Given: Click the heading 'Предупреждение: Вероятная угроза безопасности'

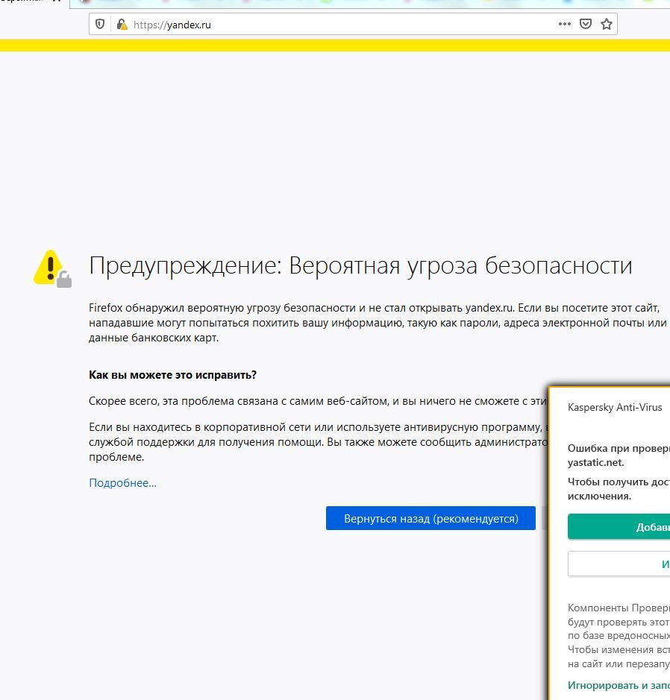Looking at the screenshot, I should click(360, 265).
